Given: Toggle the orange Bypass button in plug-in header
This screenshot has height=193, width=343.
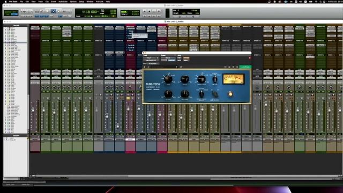Looking at the screenshot, I should [x=186, y=58].
